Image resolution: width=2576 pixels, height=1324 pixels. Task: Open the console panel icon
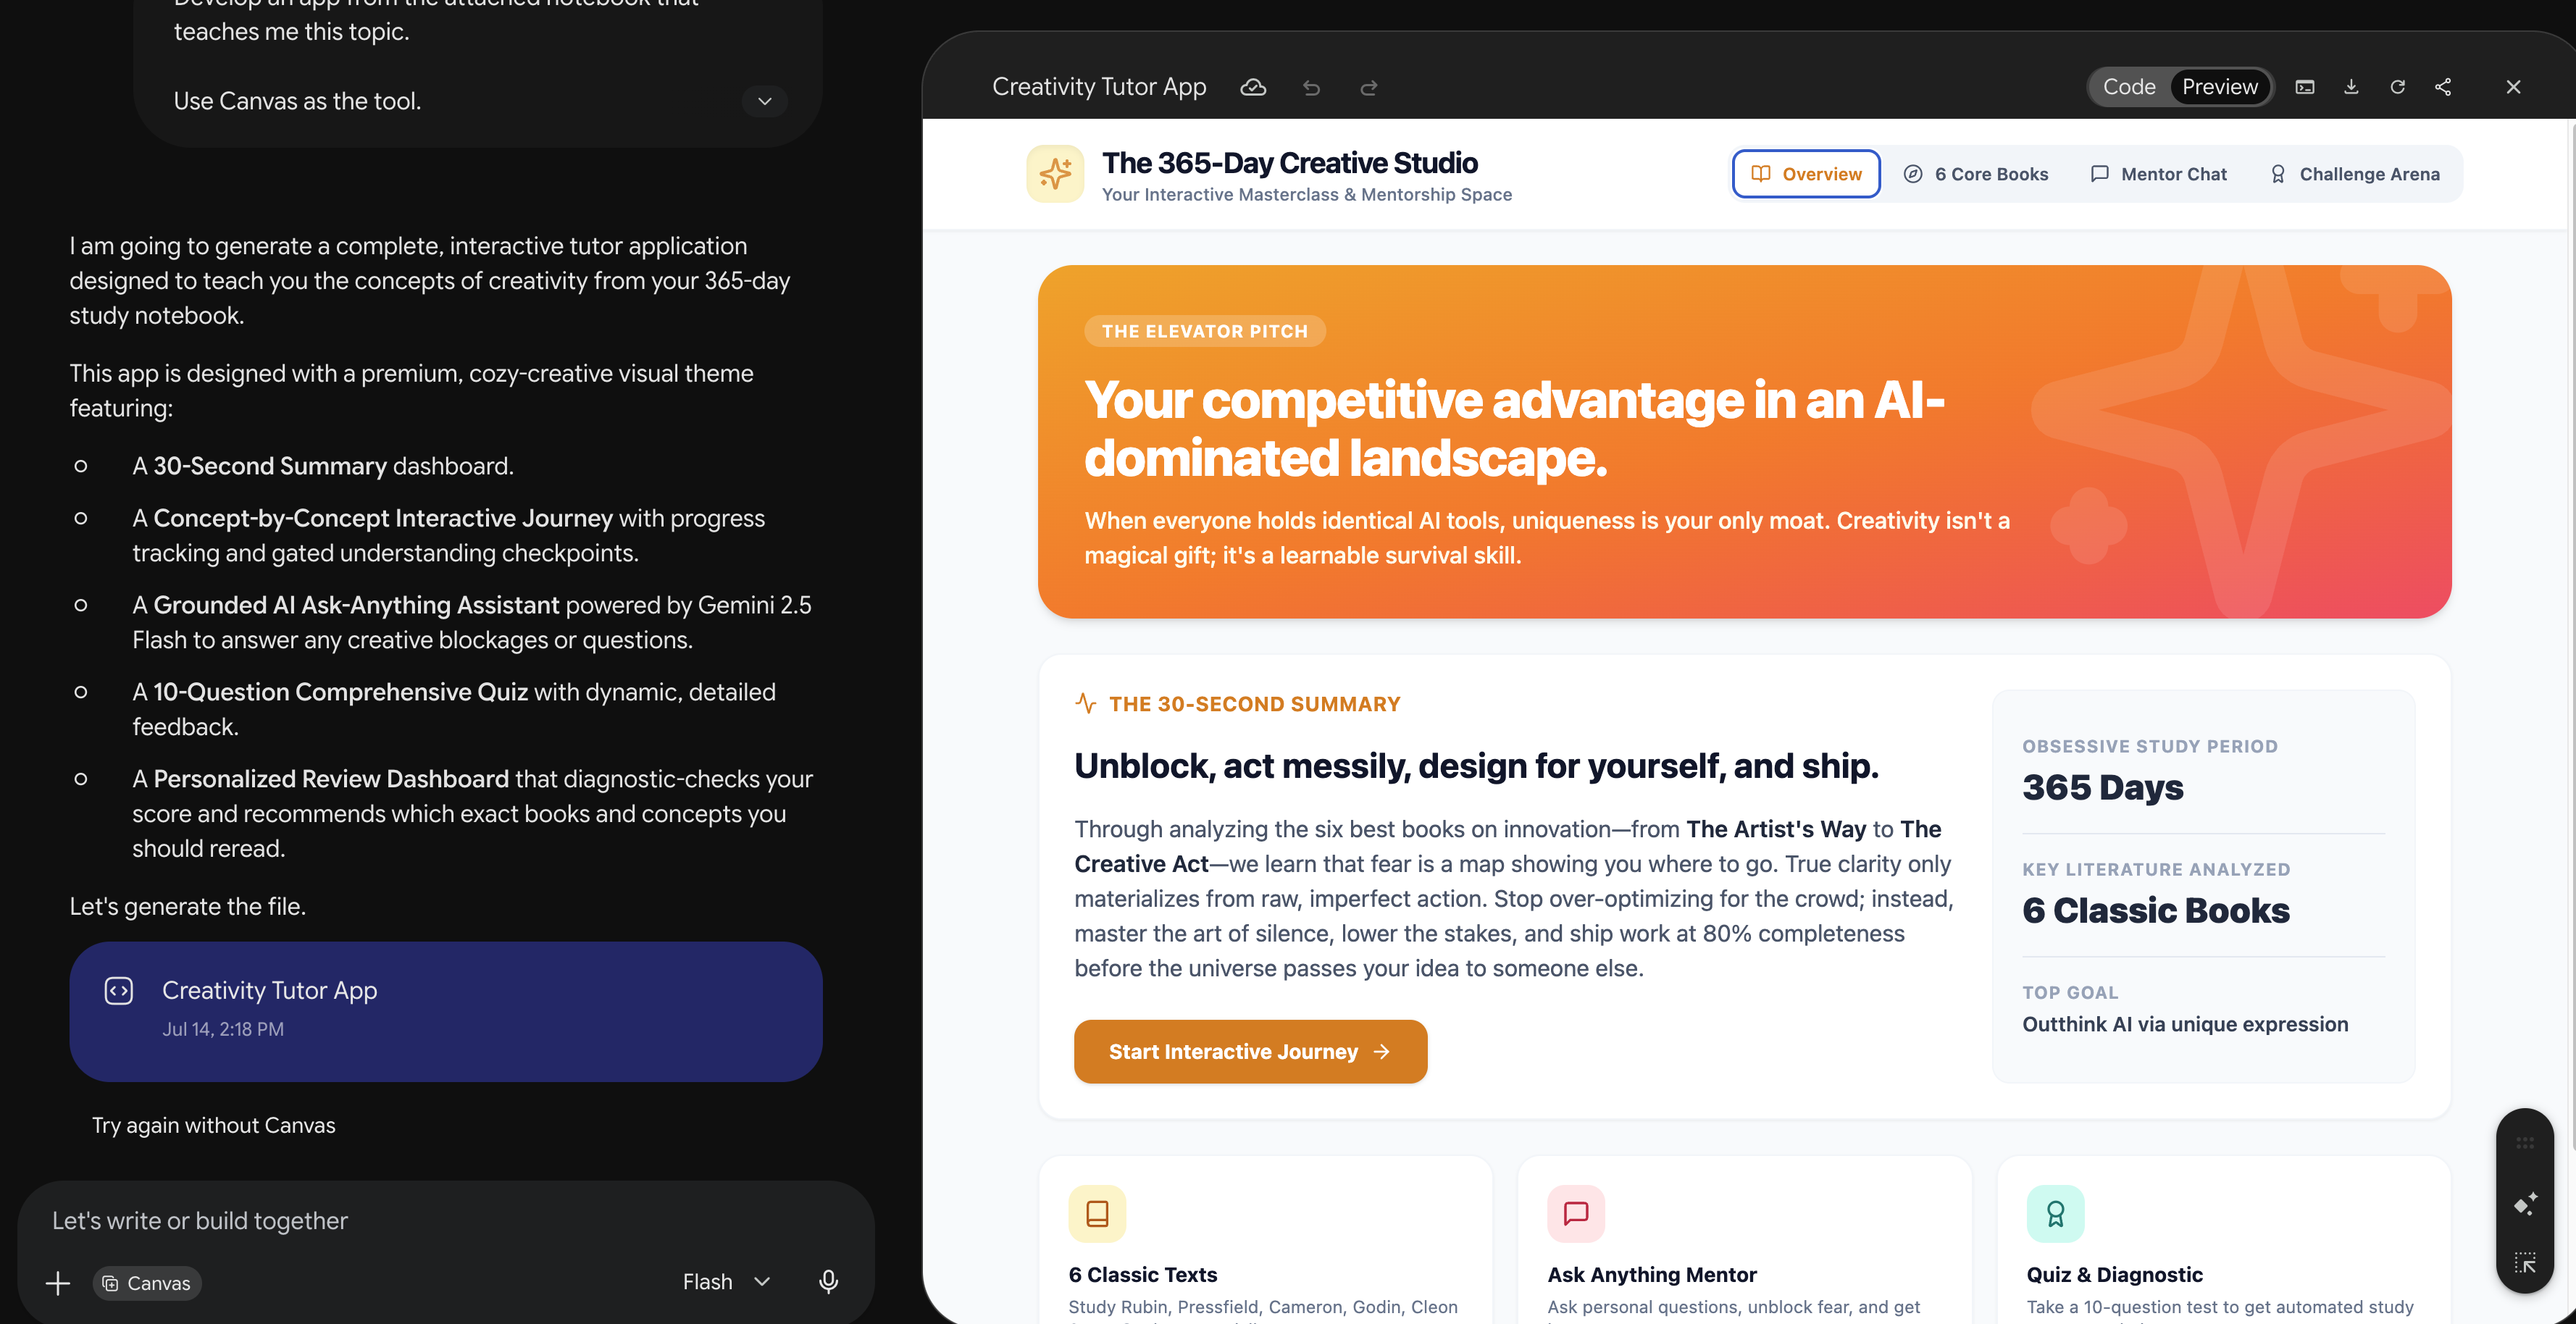coord(2305,87)
